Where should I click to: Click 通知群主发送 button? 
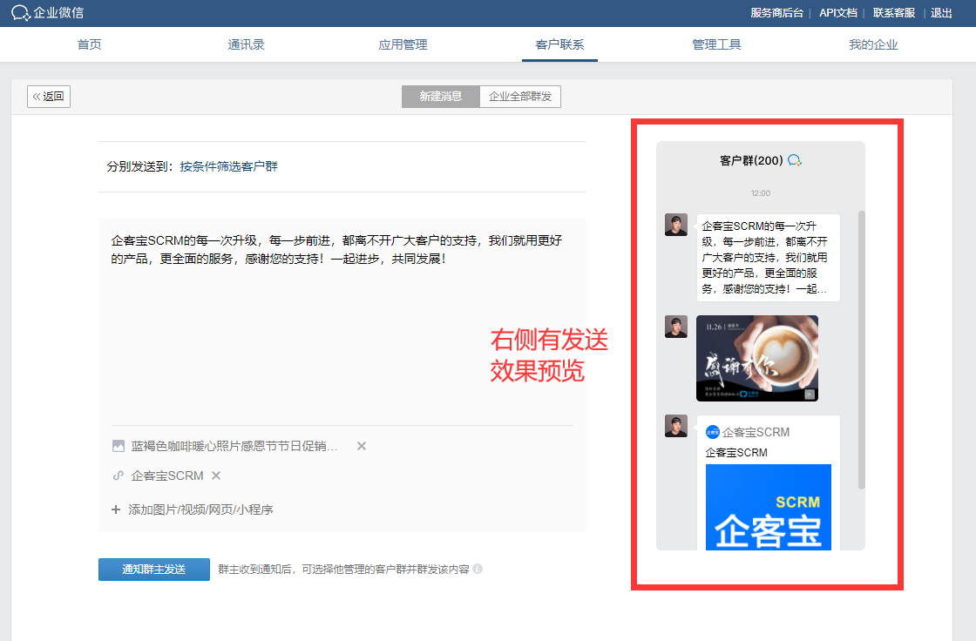153,570
